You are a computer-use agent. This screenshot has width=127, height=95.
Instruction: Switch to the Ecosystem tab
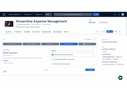58,32
